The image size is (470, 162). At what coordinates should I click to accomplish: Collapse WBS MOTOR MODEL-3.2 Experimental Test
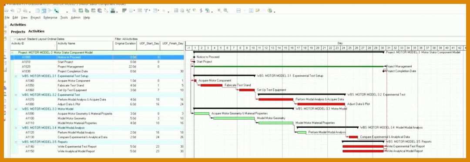point(16,95)
